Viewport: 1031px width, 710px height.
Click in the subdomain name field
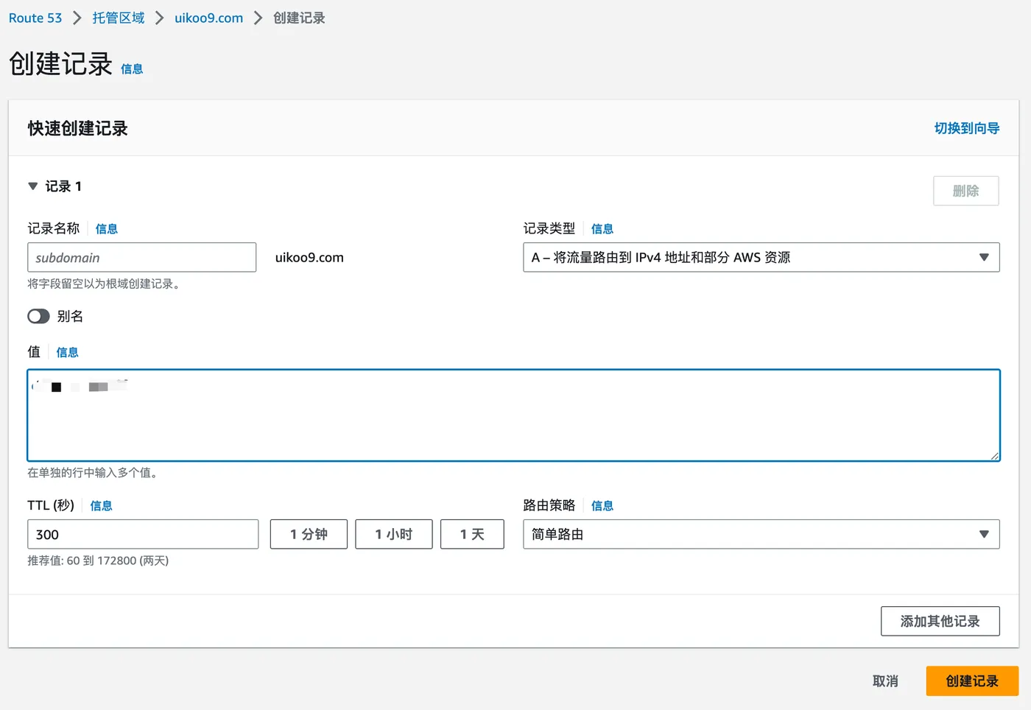click(x=142, y=257)
